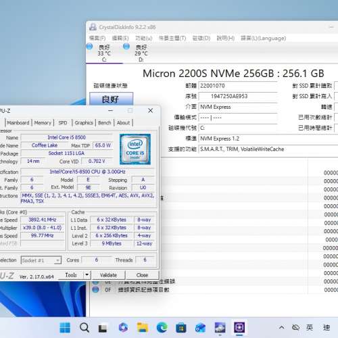Screen dimensions: 338x338
Task: Click the interface field NVM Express
Action: pos(238,107)
